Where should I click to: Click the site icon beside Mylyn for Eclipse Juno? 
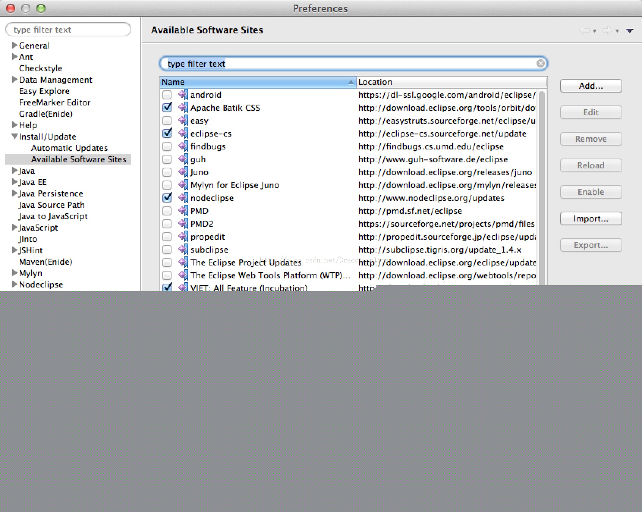pyautogui.click(x=183, y=185)
